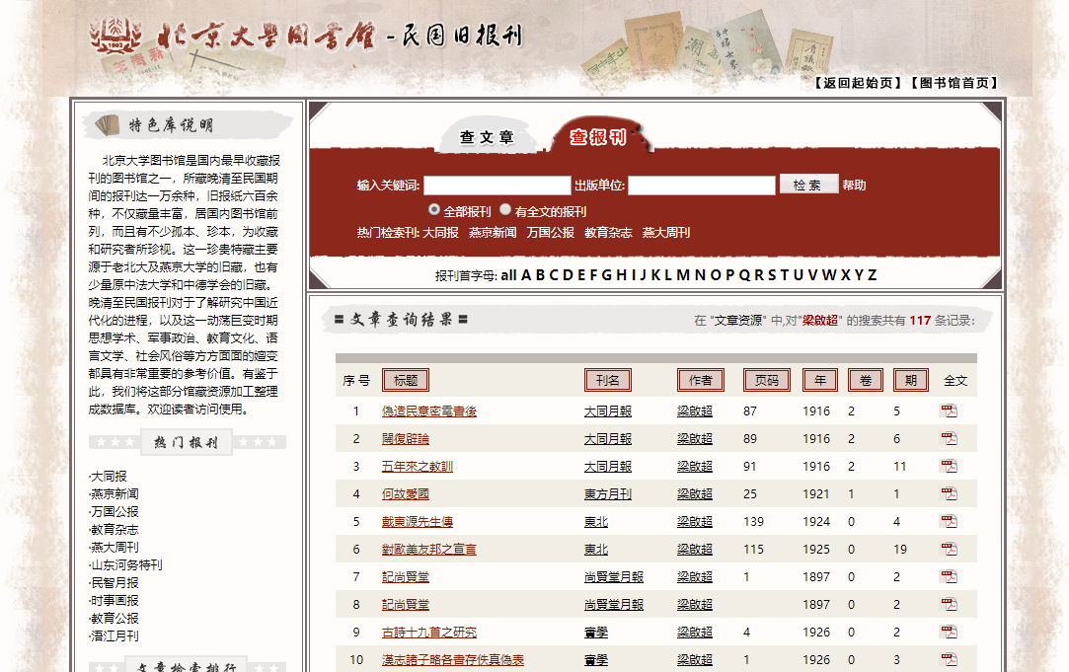Open journal 東北 in row 5

coord(596,521)
